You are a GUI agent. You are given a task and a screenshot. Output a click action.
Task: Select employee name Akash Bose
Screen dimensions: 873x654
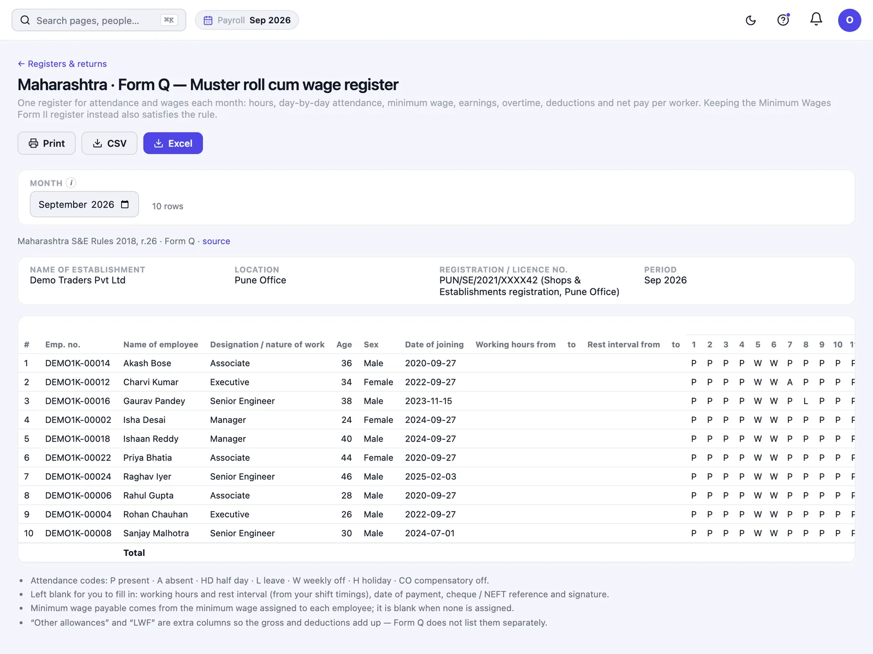coord(147,363)
